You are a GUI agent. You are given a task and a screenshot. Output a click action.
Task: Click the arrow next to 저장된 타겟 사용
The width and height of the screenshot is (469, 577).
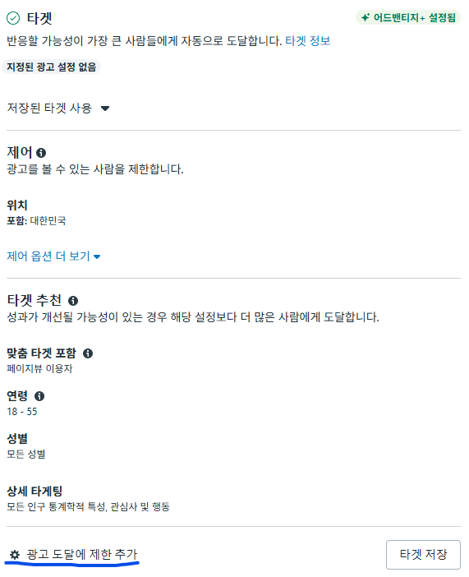tap(105, 108)
